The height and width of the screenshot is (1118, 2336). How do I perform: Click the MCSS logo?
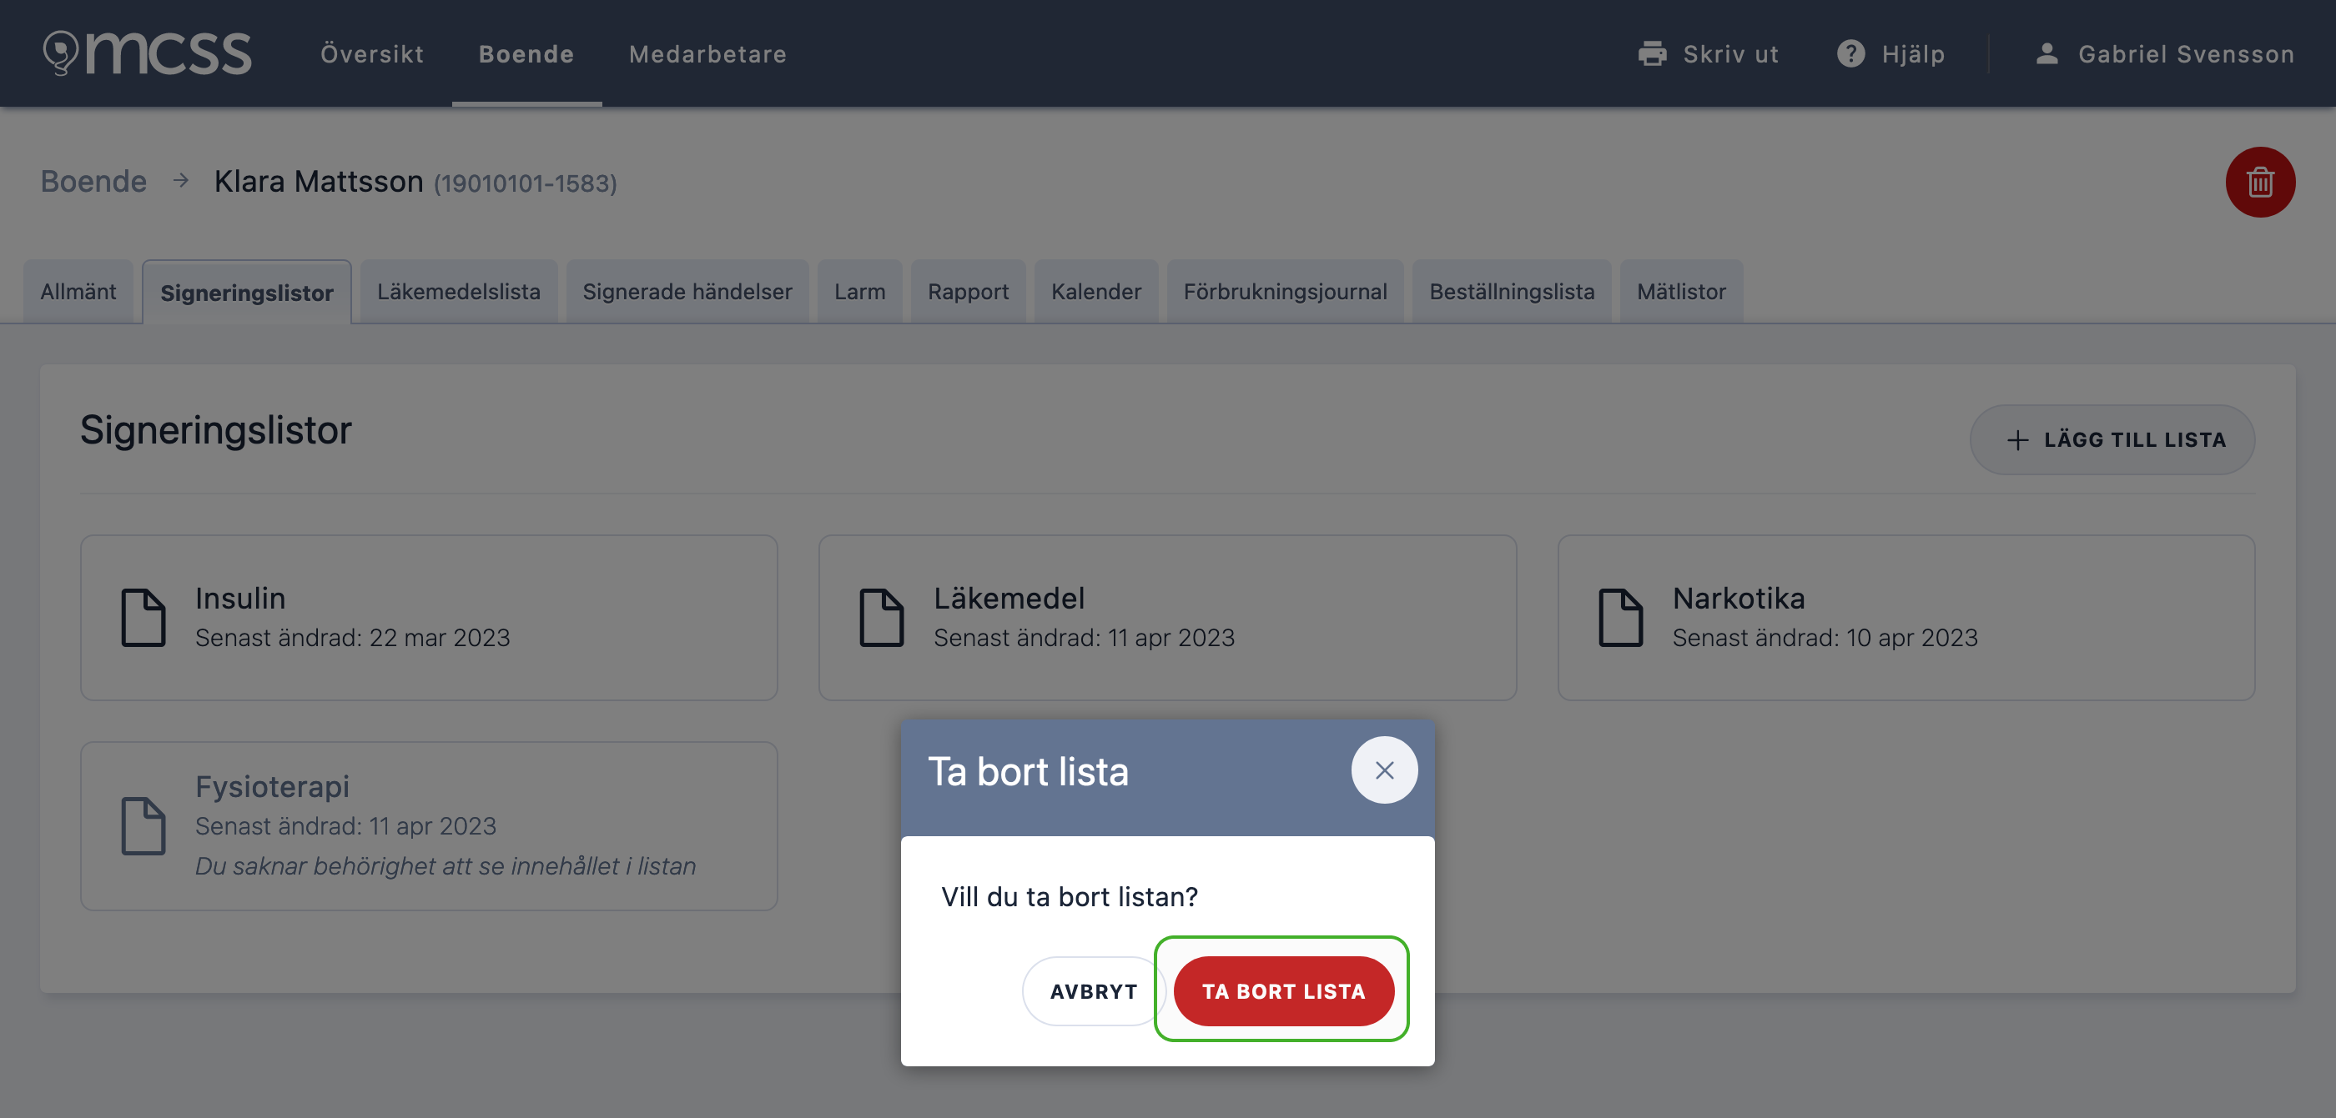[x=145, y=53]
